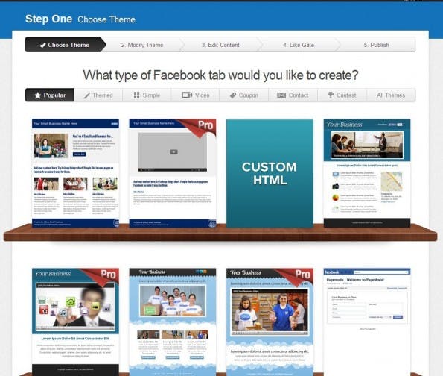Go to step 2 Modify Theme
This screenshot has height=376, width=443.
(142, 45)
